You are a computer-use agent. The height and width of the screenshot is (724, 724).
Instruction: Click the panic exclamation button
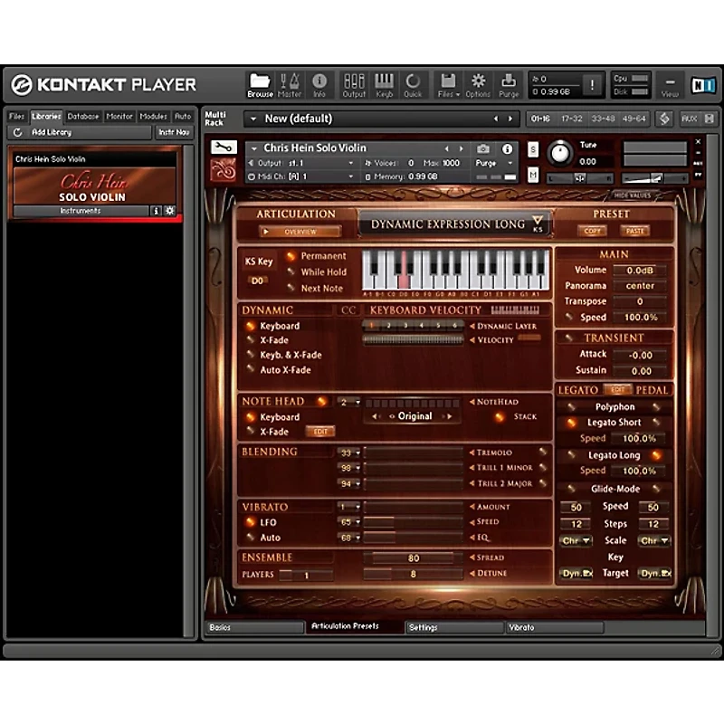pos(593,84)
